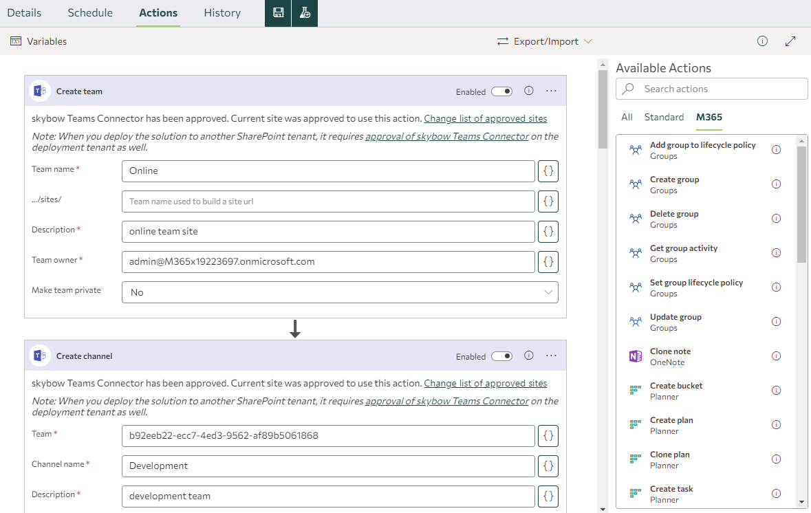Click the Search actions field

pos(712,89)
